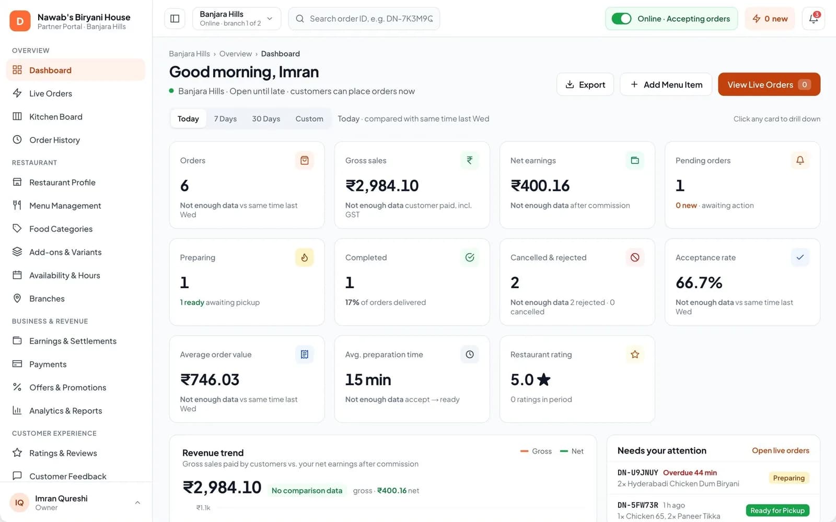This screenshot has height=522, width=836.
Task: Click the Add-ons & Variants layers icon
Action: (x=17, y=252)
